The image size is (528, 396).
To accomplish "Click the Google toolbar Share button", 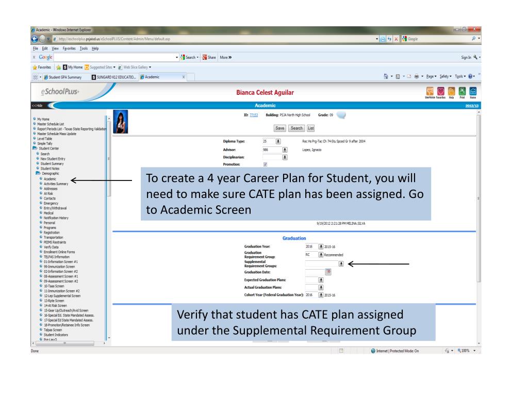I will tap(209, 57).
